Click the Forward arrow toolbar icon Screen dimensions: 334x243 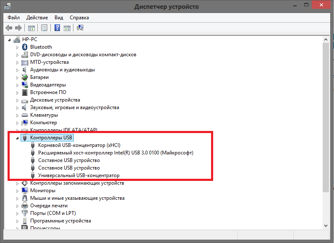tap(18, 28)
